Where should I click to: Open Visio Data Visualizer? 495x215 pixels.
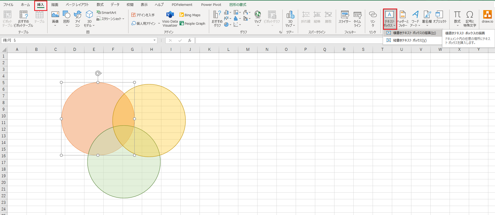coord(170,19)
